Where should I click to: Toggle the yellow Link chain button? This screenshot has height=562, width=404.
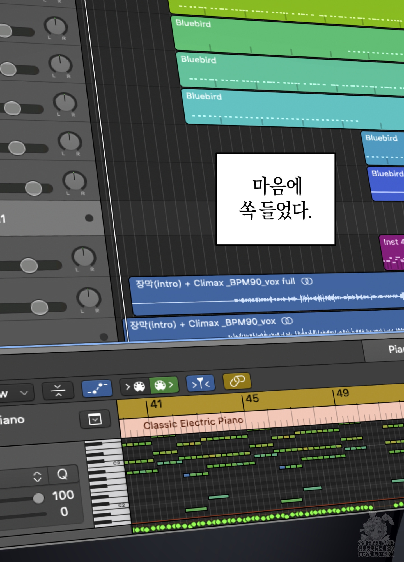pos(237,381)
